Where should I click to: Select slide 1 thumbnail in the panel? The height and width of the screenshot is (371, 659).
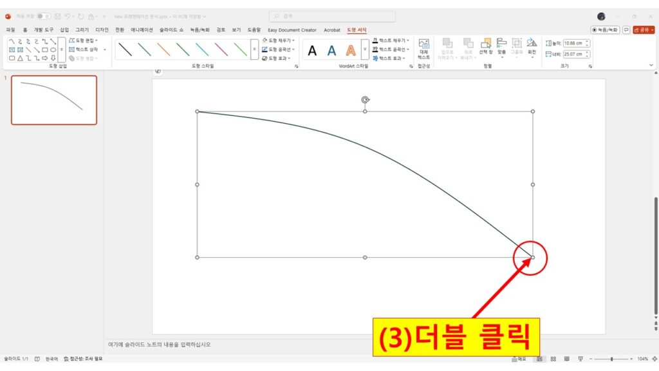54,100
